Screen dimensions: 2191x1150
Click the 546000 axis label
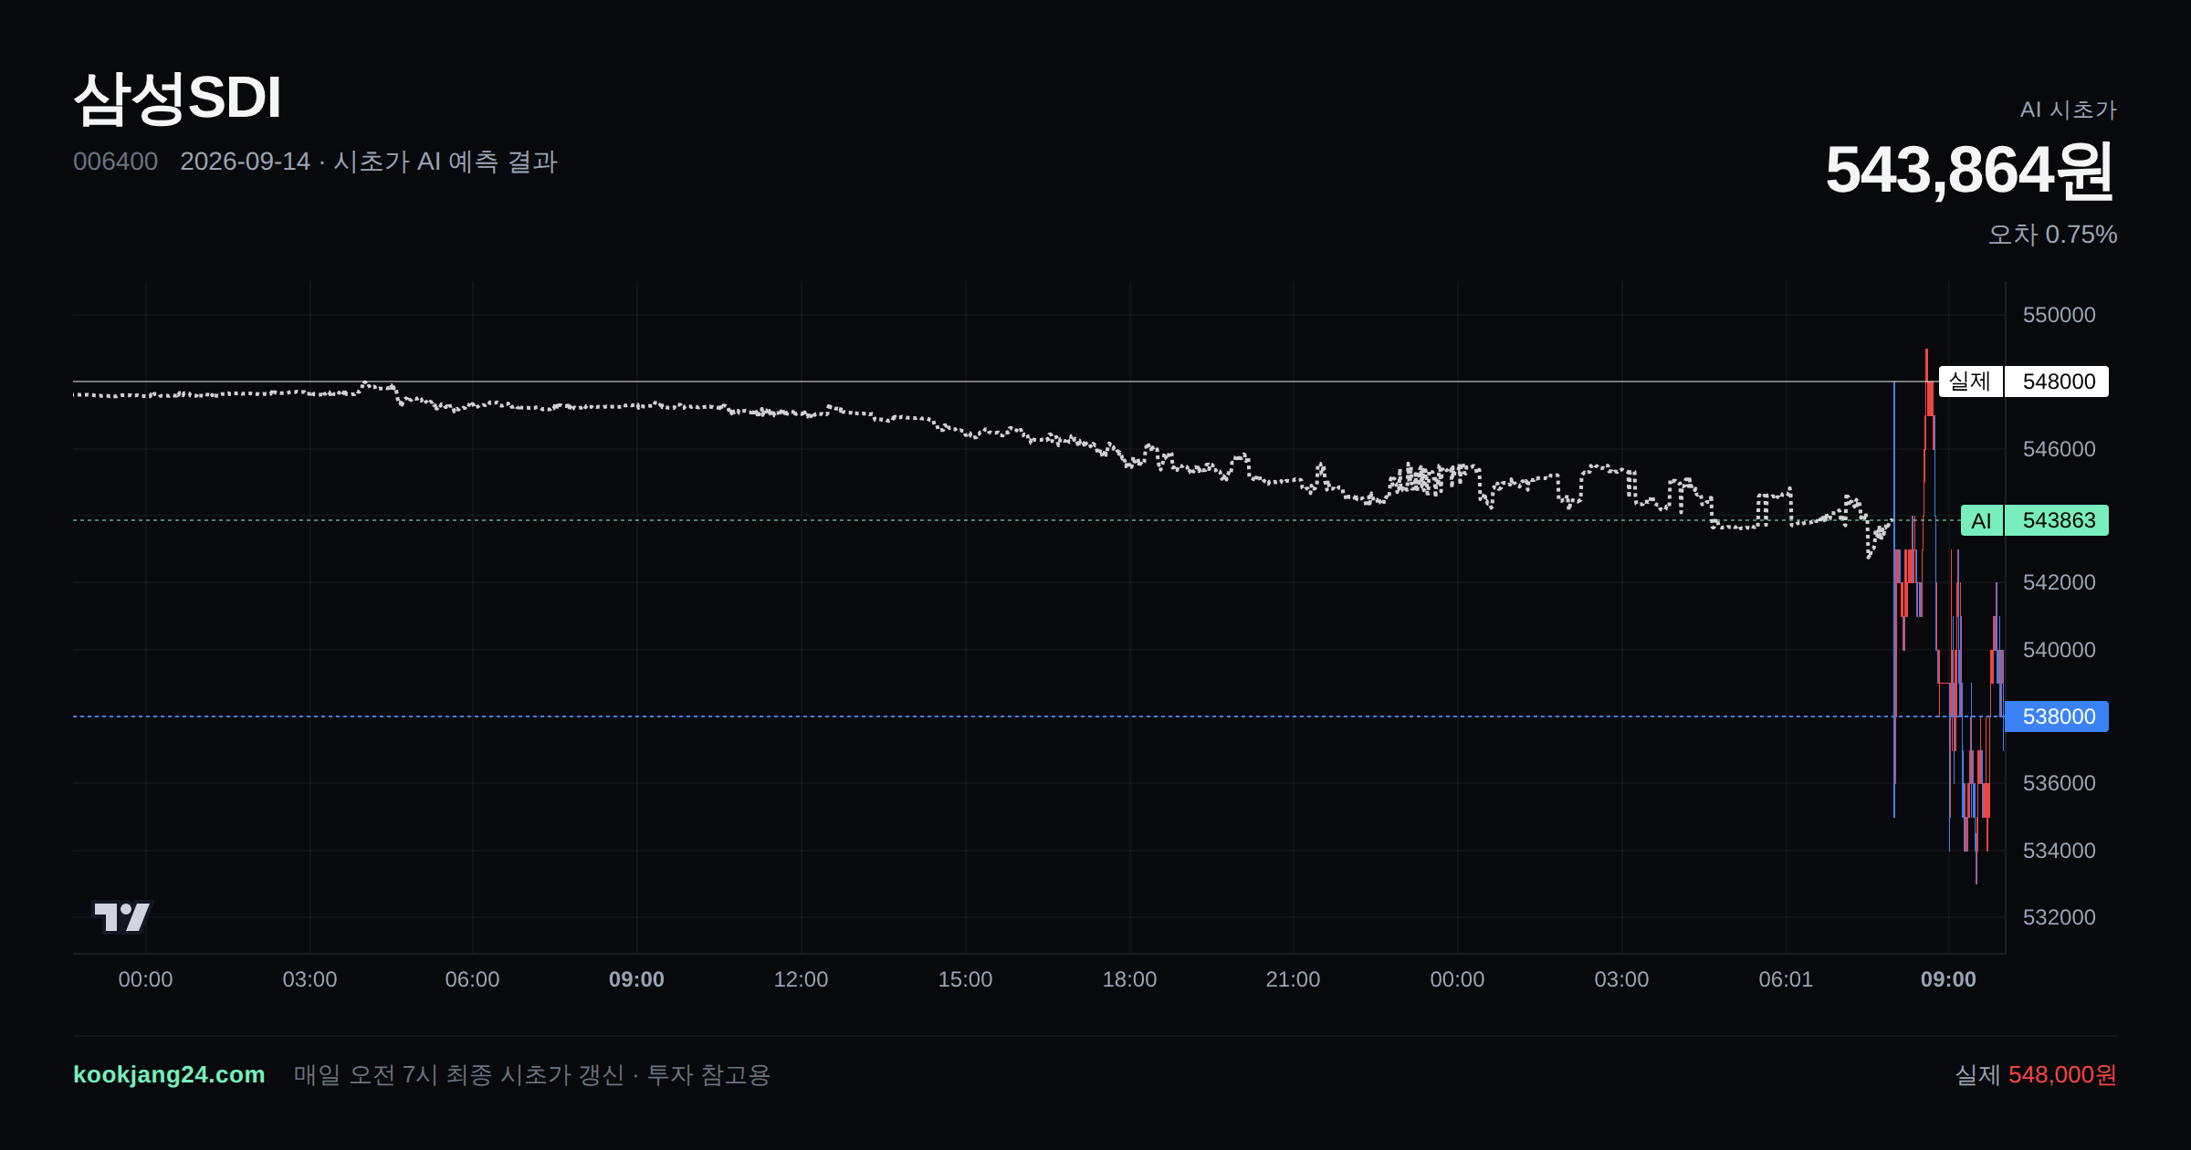point(2059,449)
